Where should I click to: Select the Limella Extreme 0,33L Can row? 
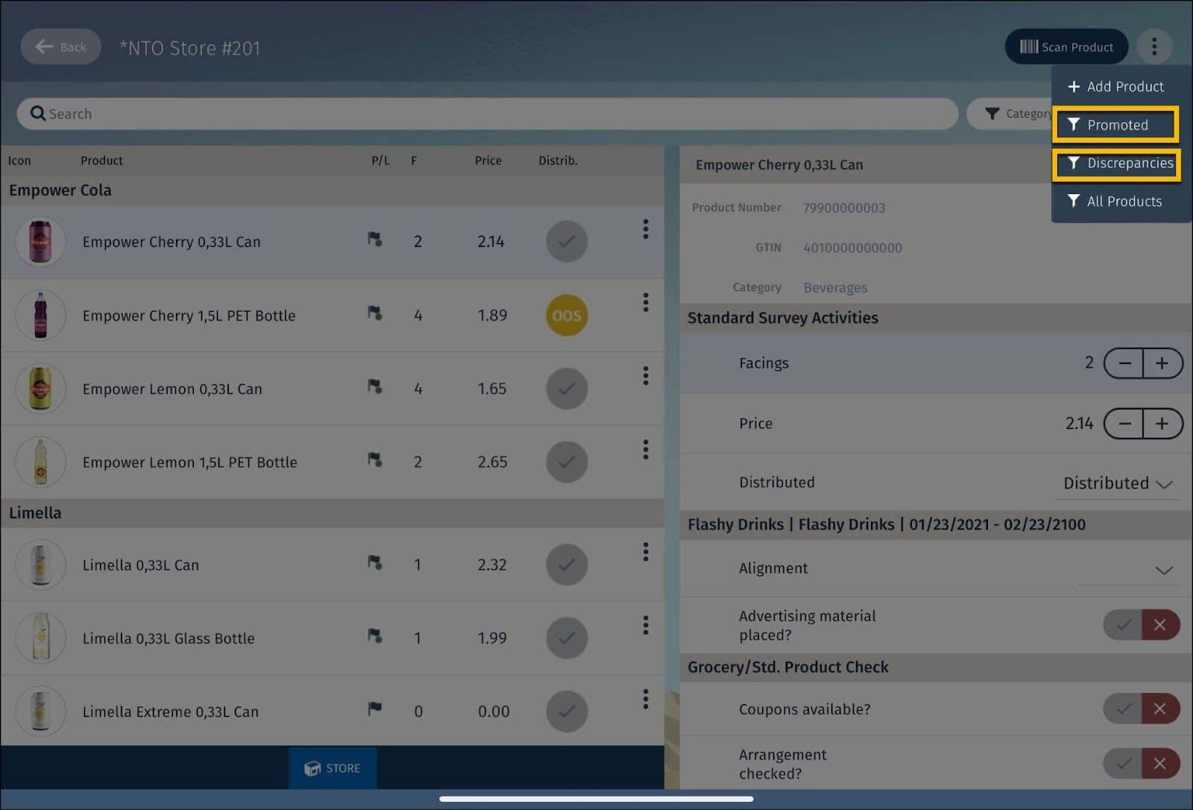[x=333, y=712]
